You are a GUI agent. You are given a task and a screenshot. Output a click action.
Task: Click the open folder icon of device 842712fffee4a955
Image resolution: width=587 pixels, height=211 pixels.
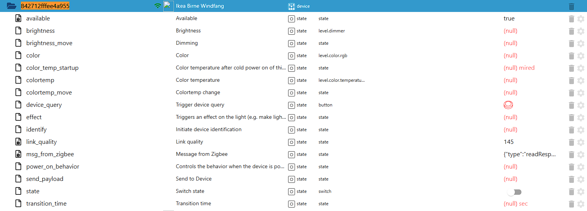coord(12,6)
